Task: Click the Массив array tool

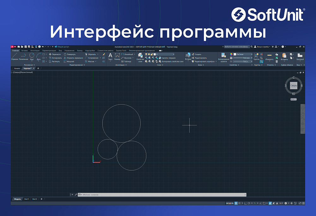Action: (90, 61)
